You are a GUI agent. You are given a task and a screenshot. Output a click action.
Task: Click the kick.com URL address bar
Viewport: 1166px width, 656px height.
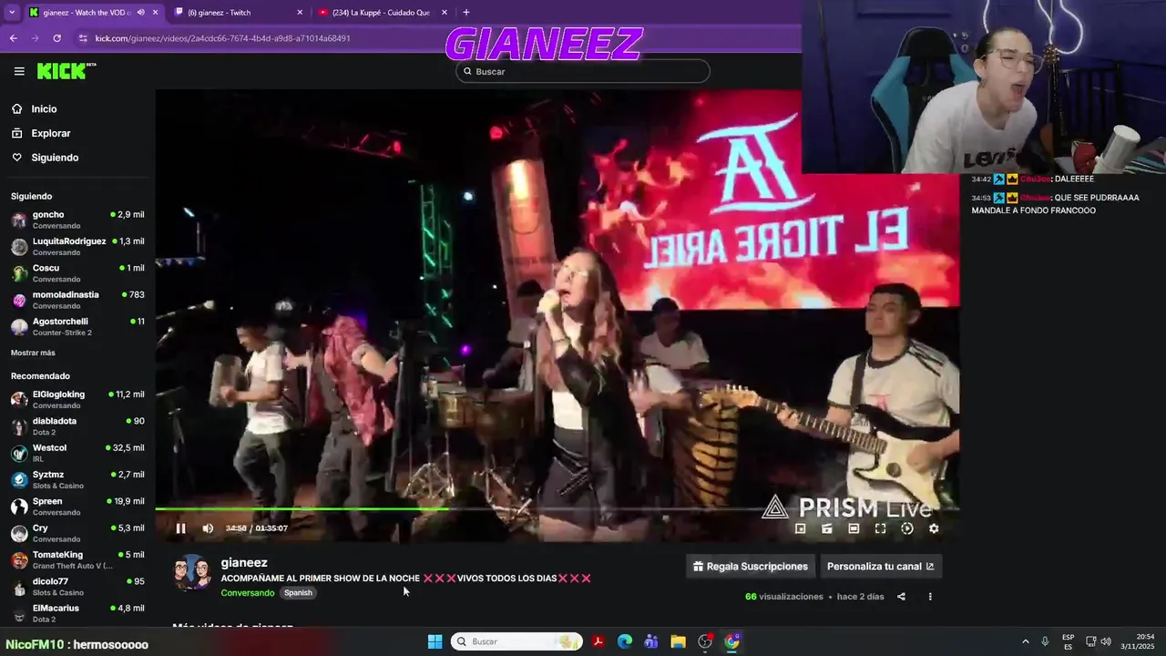pyautogui.click(x=223, y=38)
